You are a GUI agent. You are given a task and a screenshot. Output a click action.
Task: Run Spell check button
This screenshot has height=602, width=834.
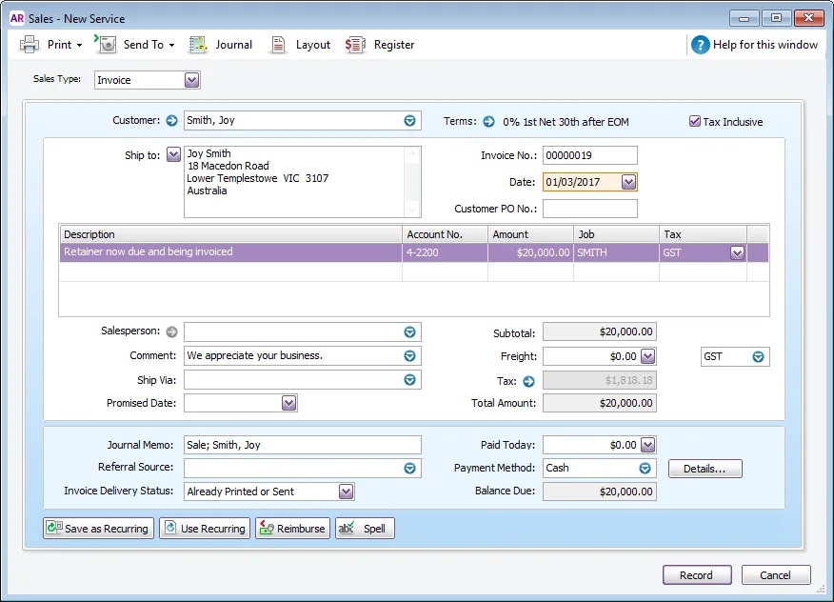pyautogui.click(x=365, y=529)
